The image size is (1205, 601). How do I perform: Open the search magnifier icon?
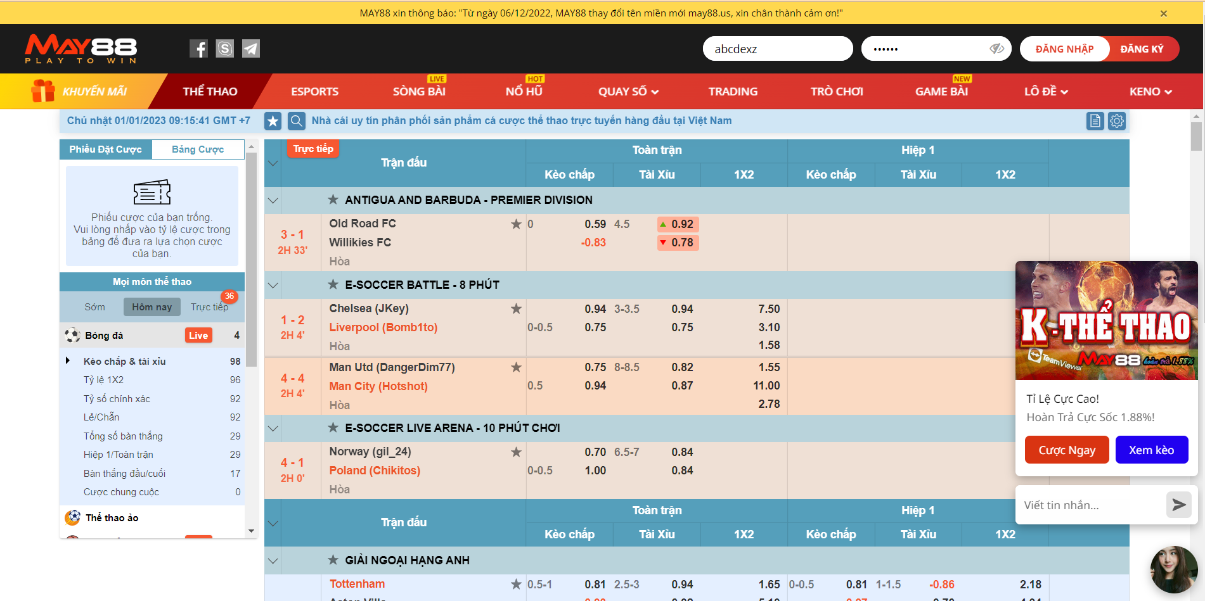[296, 121]
